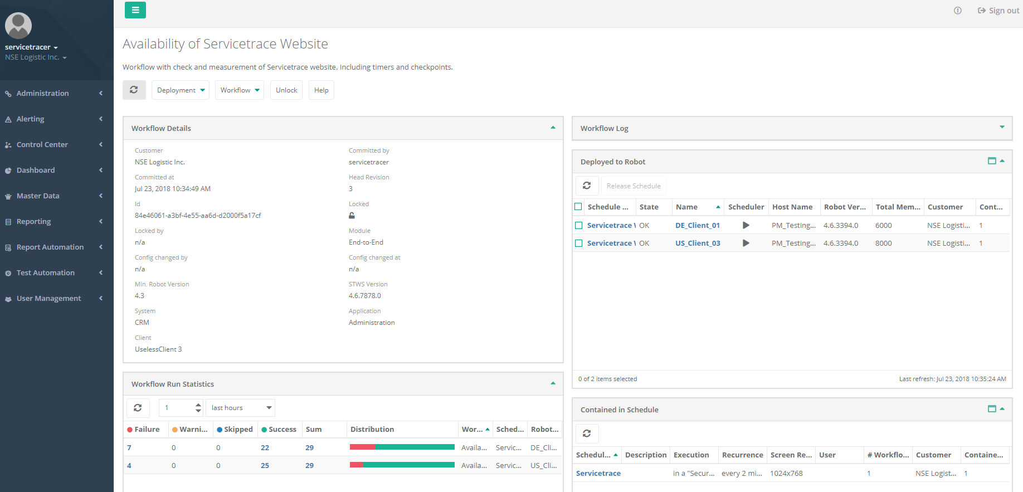1023x492 pixels.
Task: Open the DE_Client_01 robot link
Action: coord(698,225)
